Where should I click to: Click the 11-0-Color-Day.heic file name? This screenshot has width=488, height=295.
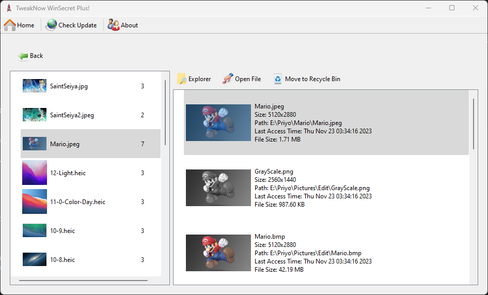pos(78,202)
